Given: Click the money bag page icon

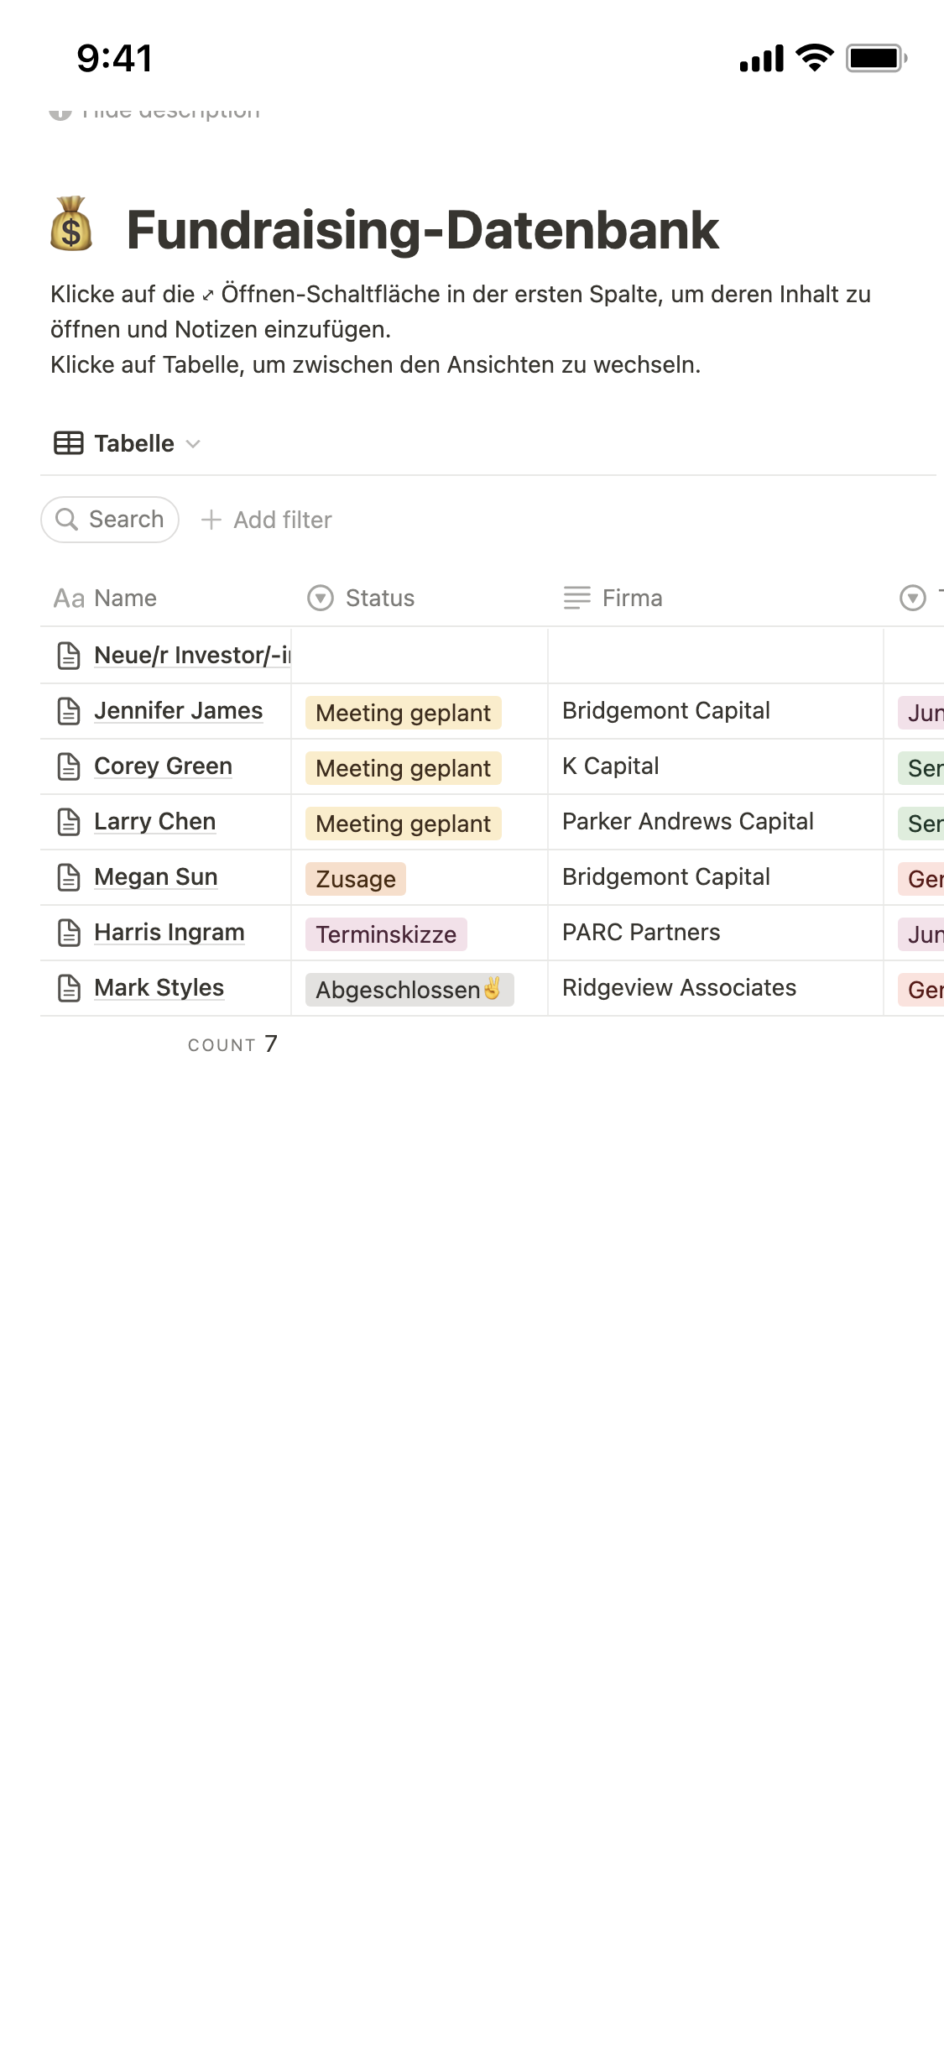Looking at the screenshot, I should [71, 225].
